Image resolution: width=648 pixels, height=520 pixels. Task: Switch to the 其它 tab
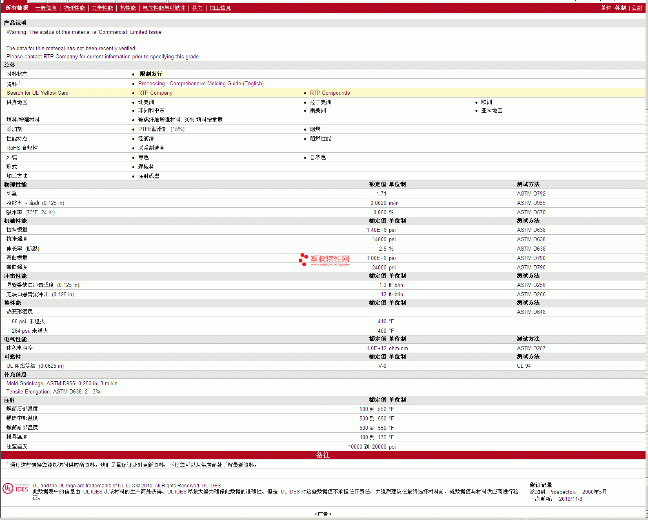tap(197, 8)
